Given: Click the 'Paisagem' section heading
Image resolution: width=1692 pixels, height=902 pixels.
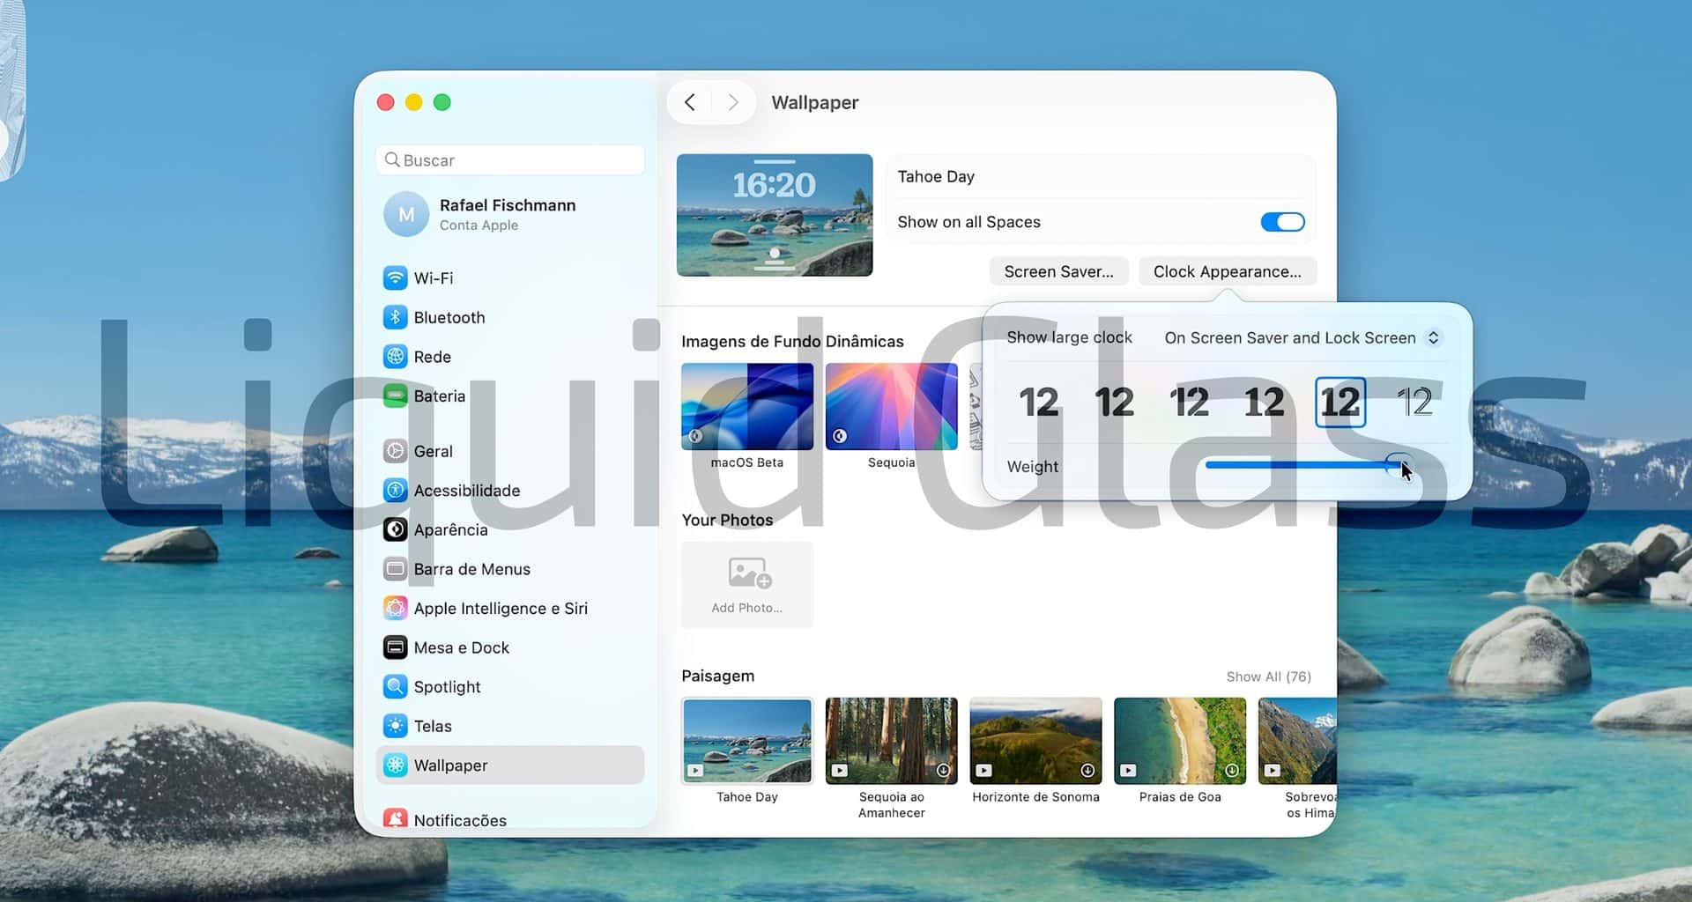Looking at the screenshot, I should coord(717,676).
